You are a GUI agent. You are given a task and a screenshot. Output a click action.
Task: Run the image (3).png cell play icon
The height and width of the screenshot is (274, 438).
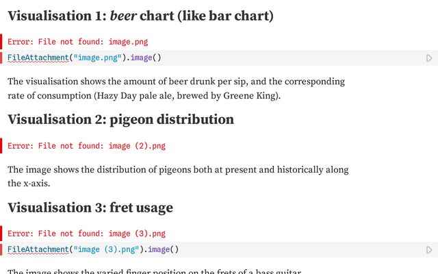429,250
